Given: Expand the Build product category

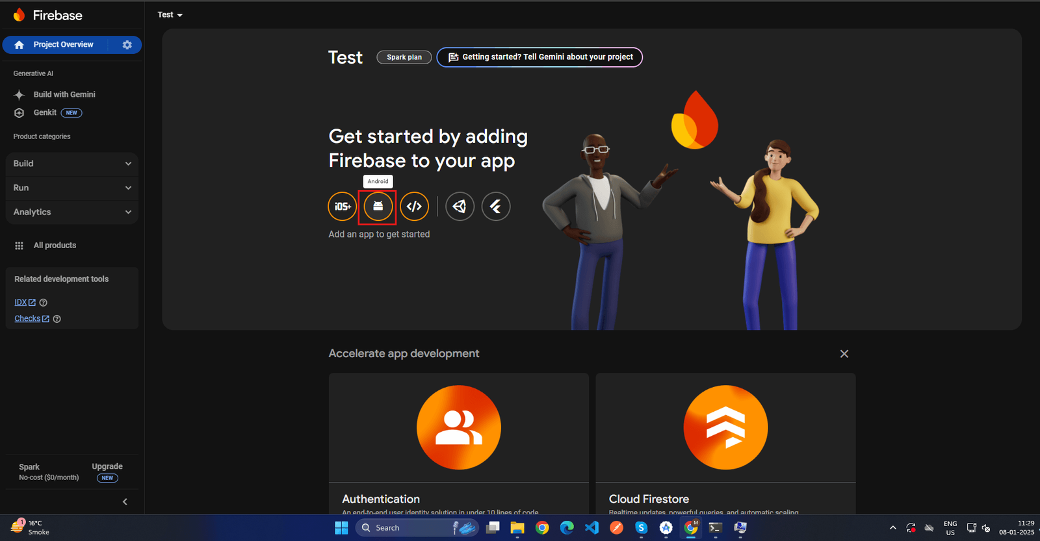Looking at the screenshot, I should coord(71,164).
